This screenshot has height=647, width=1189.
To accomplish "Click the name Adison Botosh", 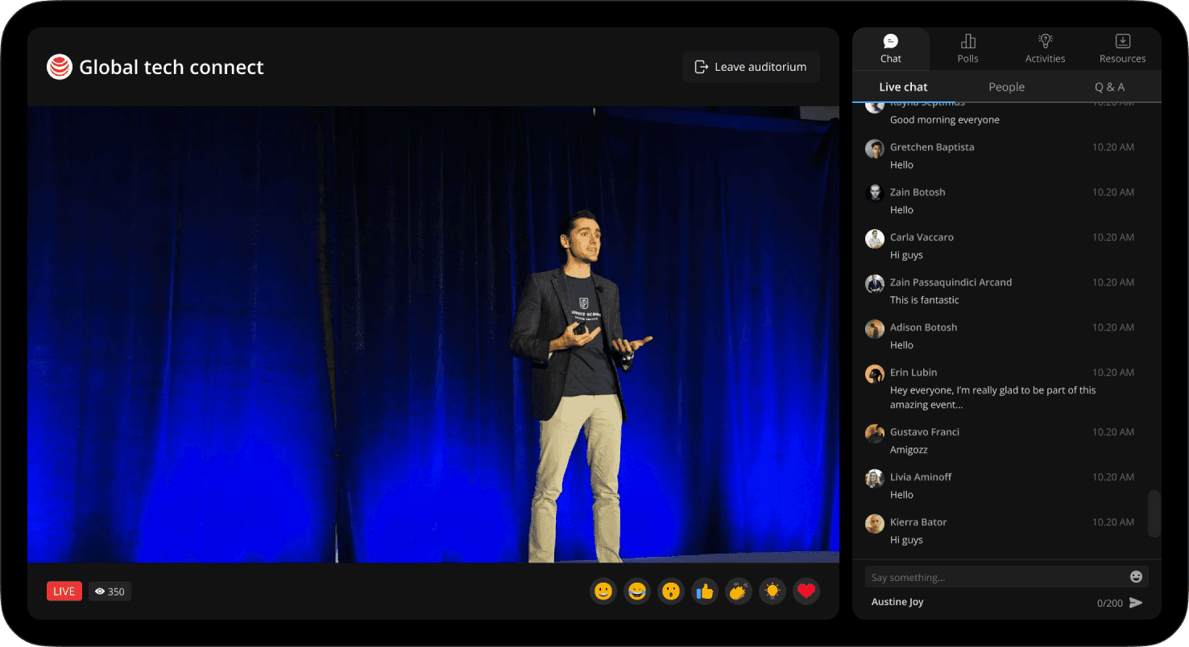I will click(923, 328).
